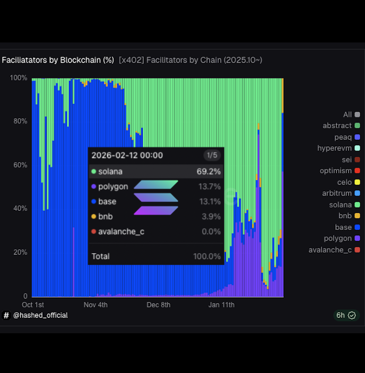Image resolution: width=365 pixels, height=373 pixels.
Task: Hide the bnb series via its swatch
Action: (357, 216)
